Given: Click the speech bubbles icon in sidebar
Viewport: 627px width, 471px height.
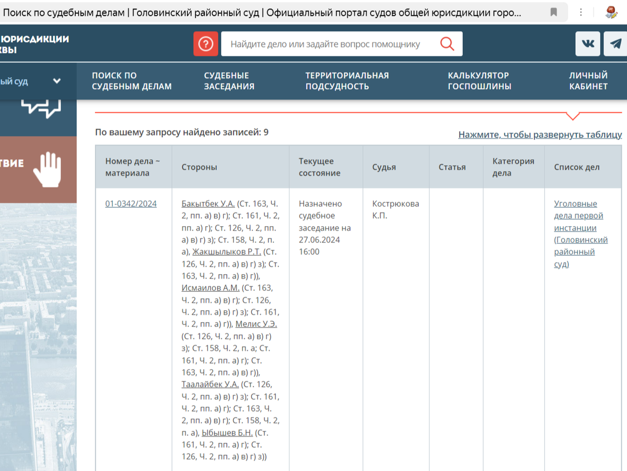Looking at the screenshot, I should point(41,108).
